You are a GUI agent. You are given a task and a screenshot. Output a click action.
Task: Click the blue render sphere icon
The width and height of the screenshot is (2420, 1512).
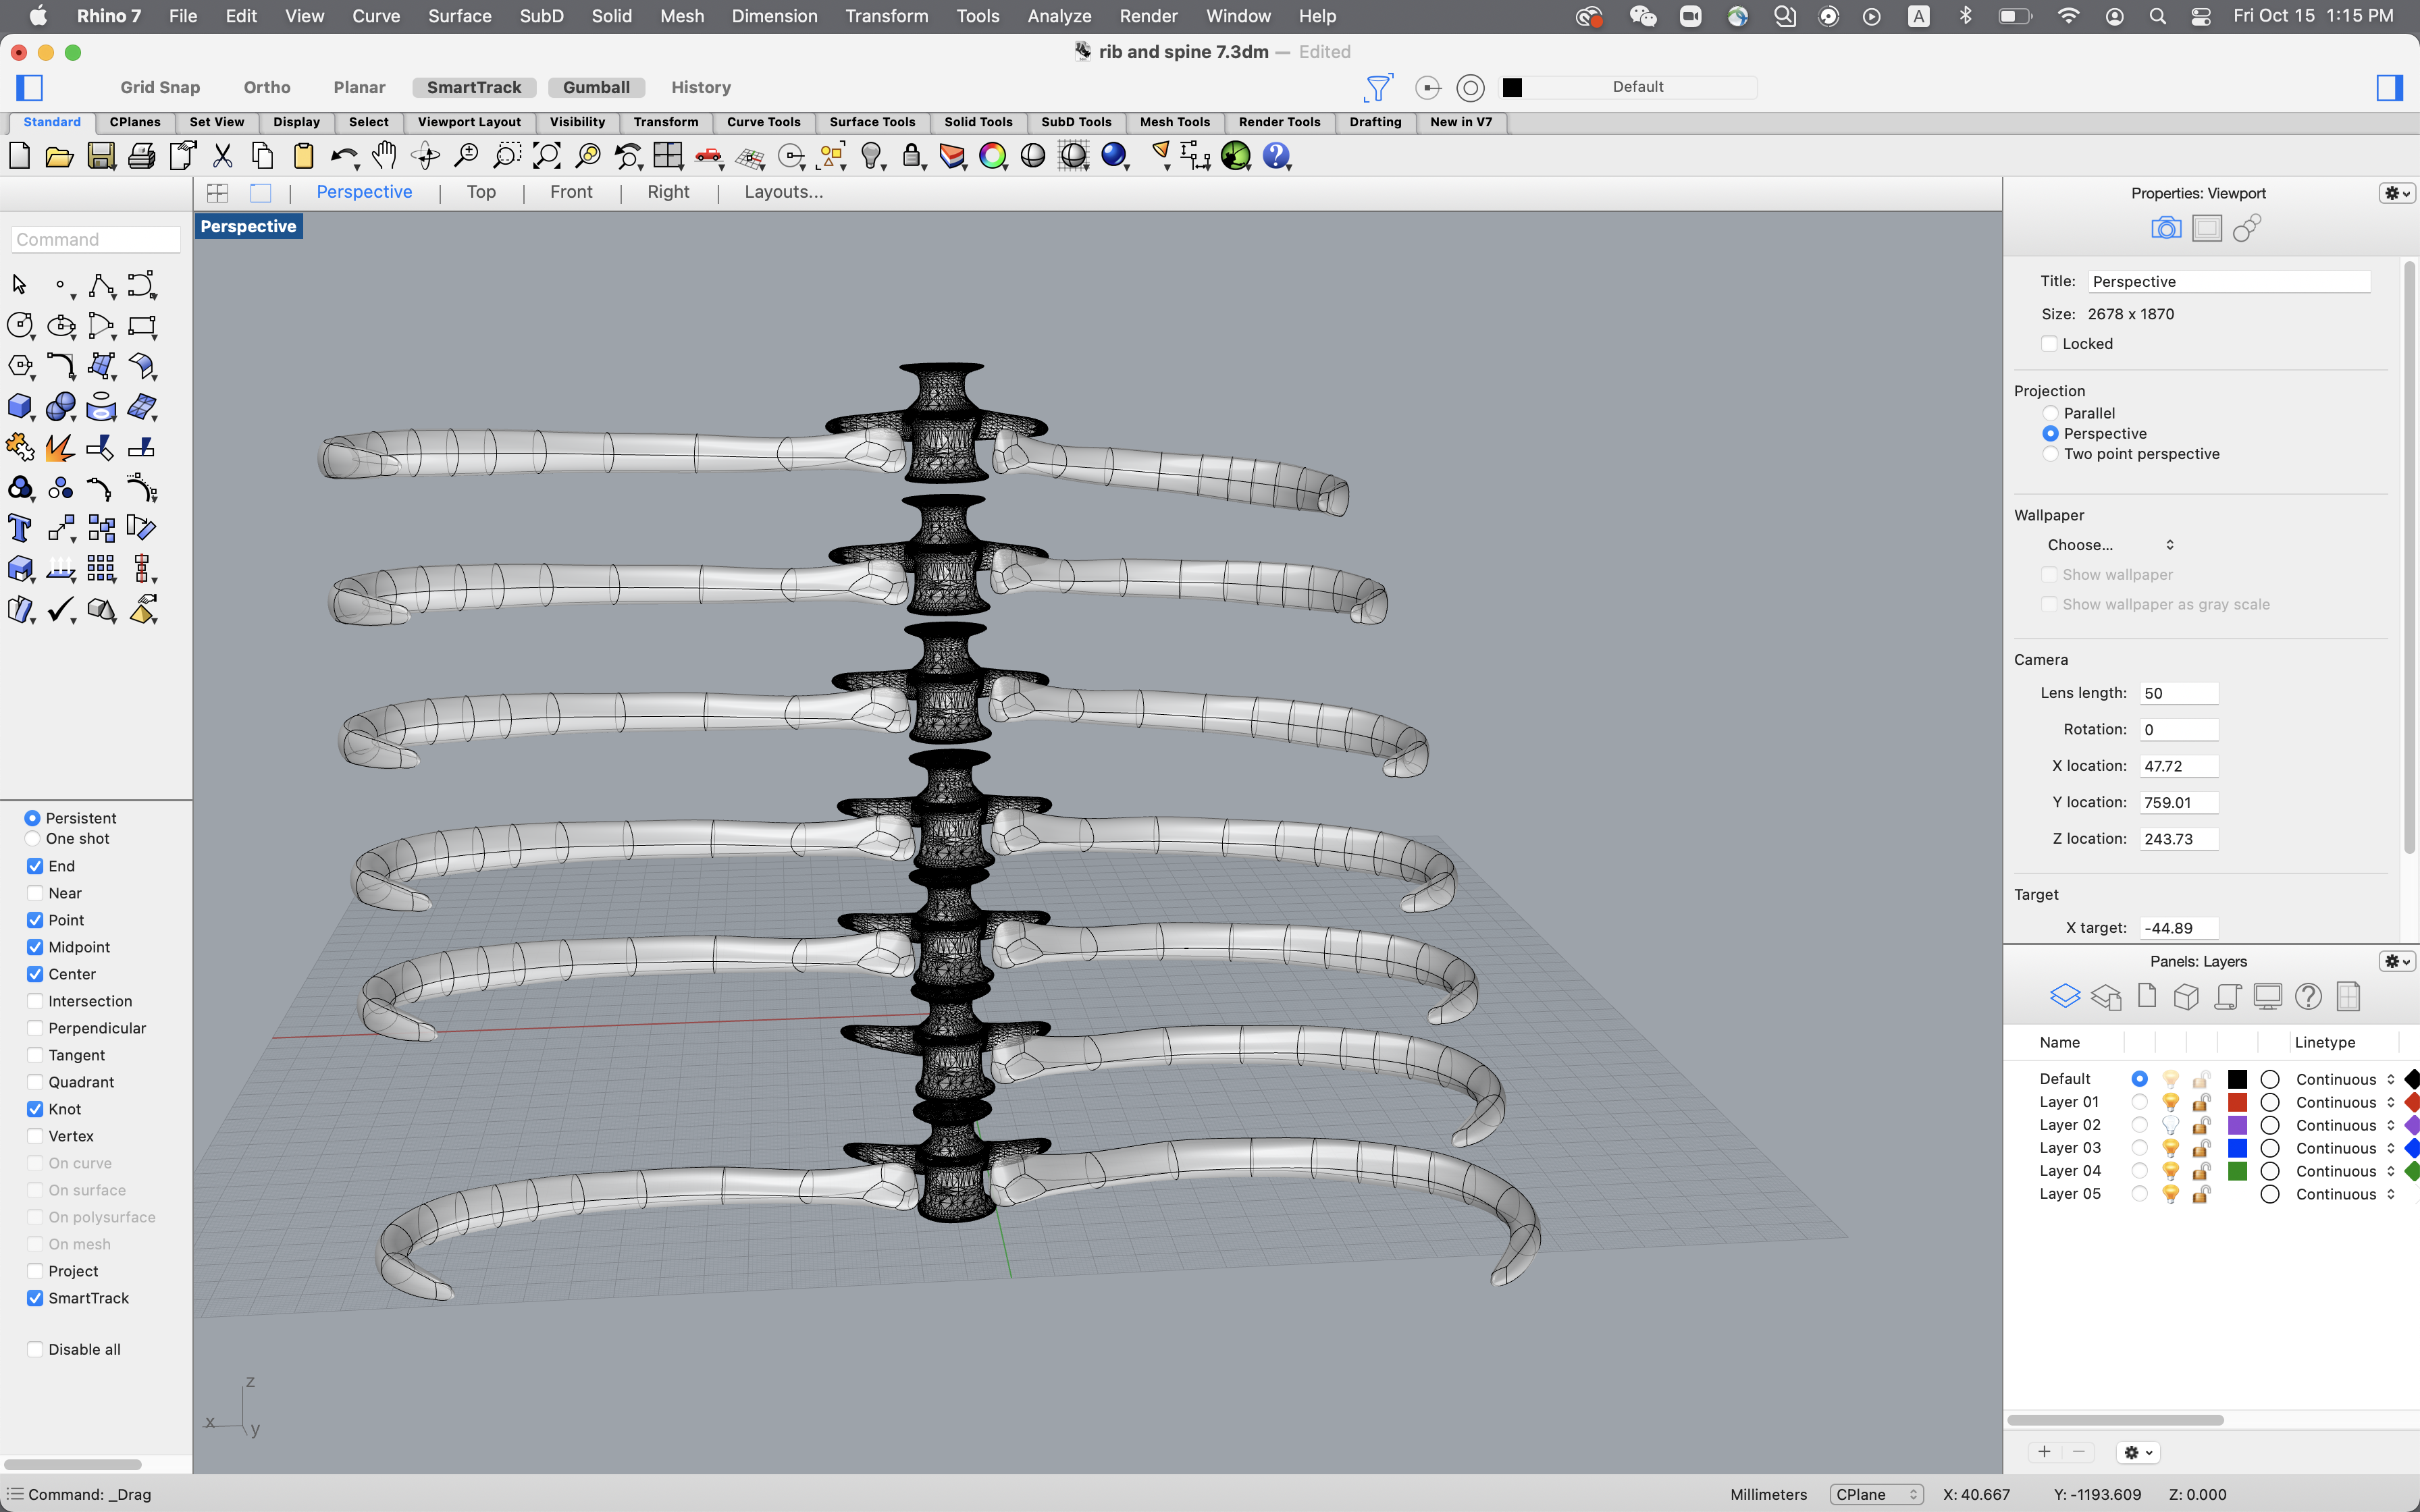pyautogui.click(x=1114, y=156)
